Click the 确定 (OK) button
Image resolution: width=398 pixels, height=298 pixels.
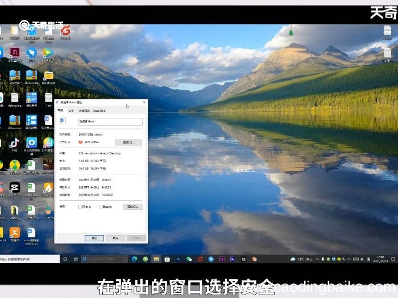[94, 238]
